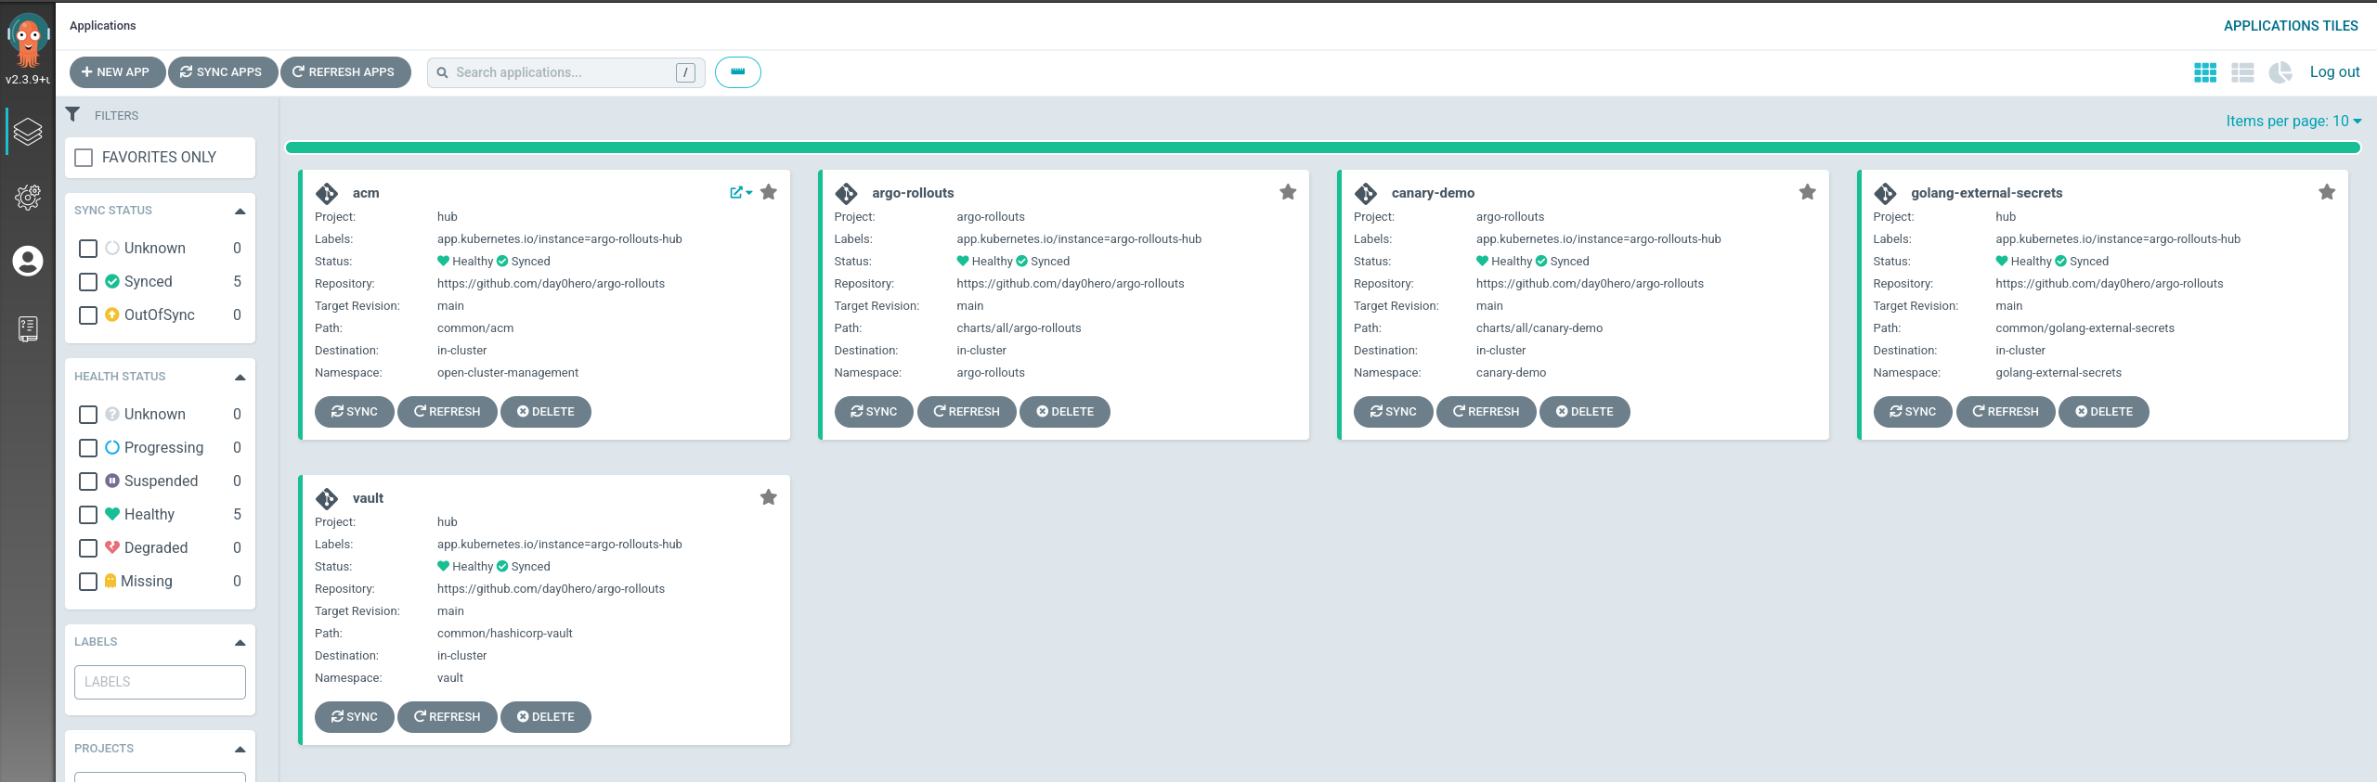Tick the Healthy health status filter

click(x=88, y=515)
